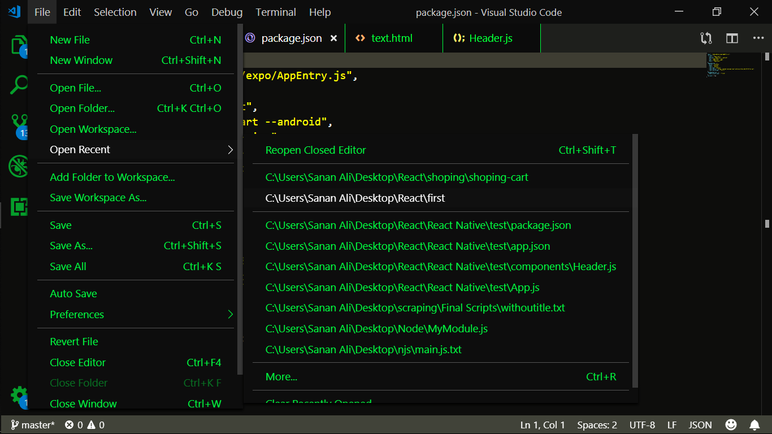This screenshot has height=434, width=772.
Task: Choose Open File...
Action: click(x=136, y=88)
